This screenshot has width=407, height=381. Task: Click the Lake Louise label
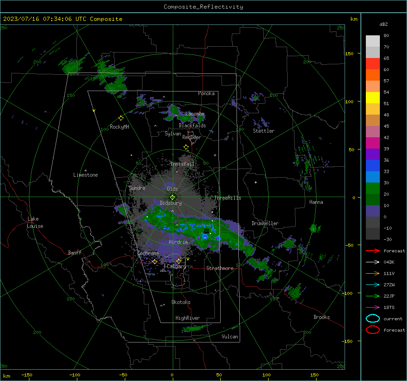click(35, 222)
